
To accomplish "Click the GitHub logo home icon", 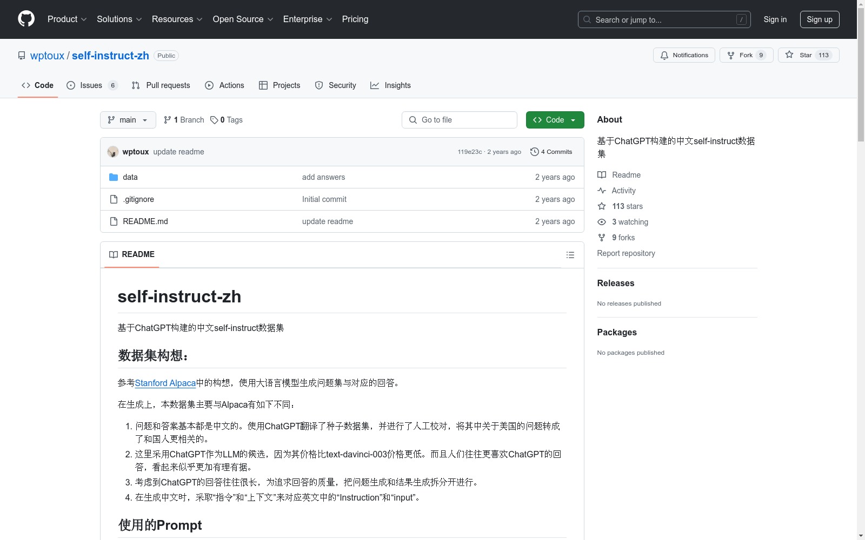I will click(26, 19).
